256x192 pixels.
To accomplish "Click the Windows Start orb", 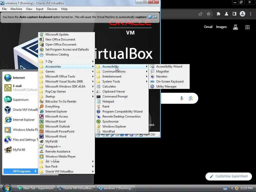I will (x=7, y=188).
